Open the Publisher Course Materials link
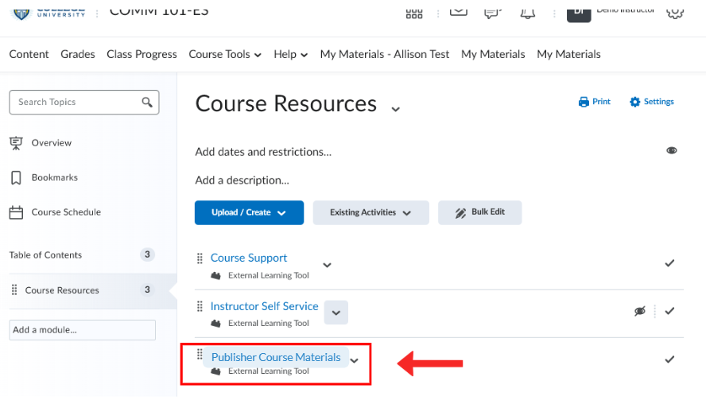 pos(276,357)
